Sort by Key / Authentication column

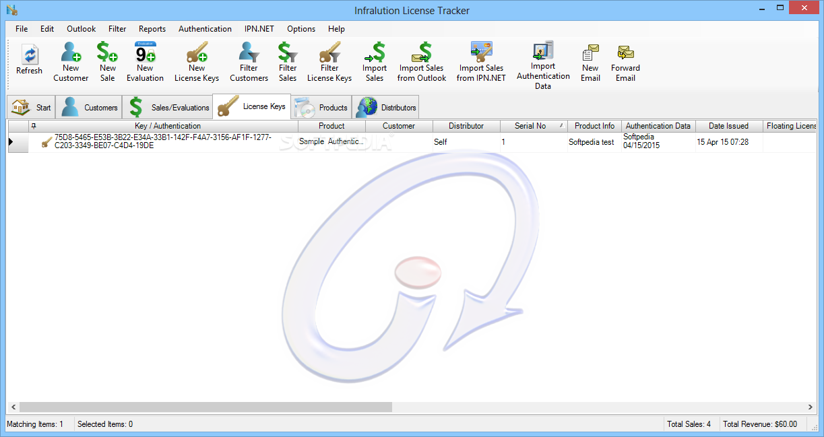coord(168,126)
